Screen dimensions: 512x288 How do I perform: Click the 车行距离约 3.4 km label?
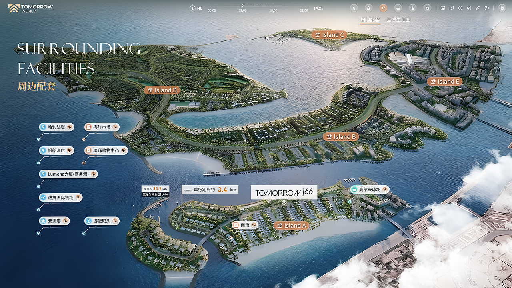210,190
